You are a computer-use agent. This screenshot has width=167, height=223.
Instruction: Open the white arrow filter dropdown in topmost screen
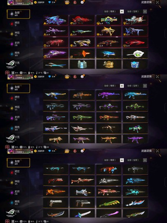122,12
